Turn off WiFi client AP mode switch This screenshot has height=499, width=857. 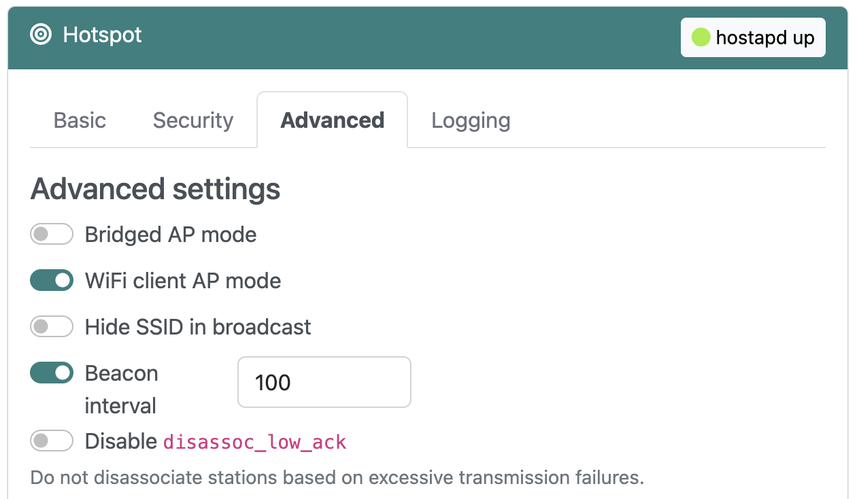[x=52, y=281]
